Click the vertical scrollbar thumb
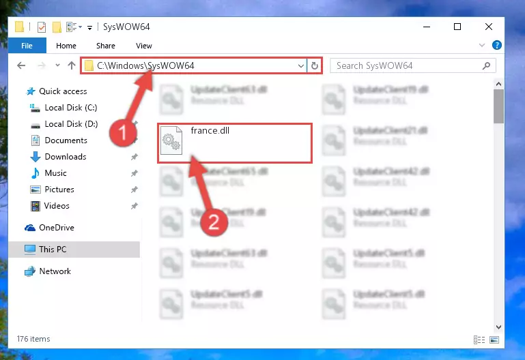525x360 pixels. coord(498,106)
